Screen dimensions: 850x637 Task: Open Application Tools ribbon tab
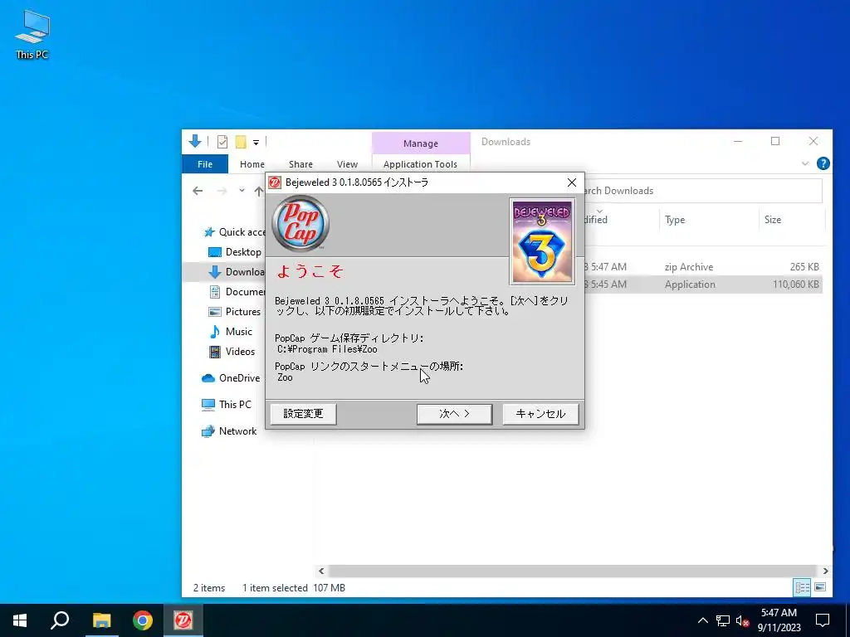coord(420,164)
